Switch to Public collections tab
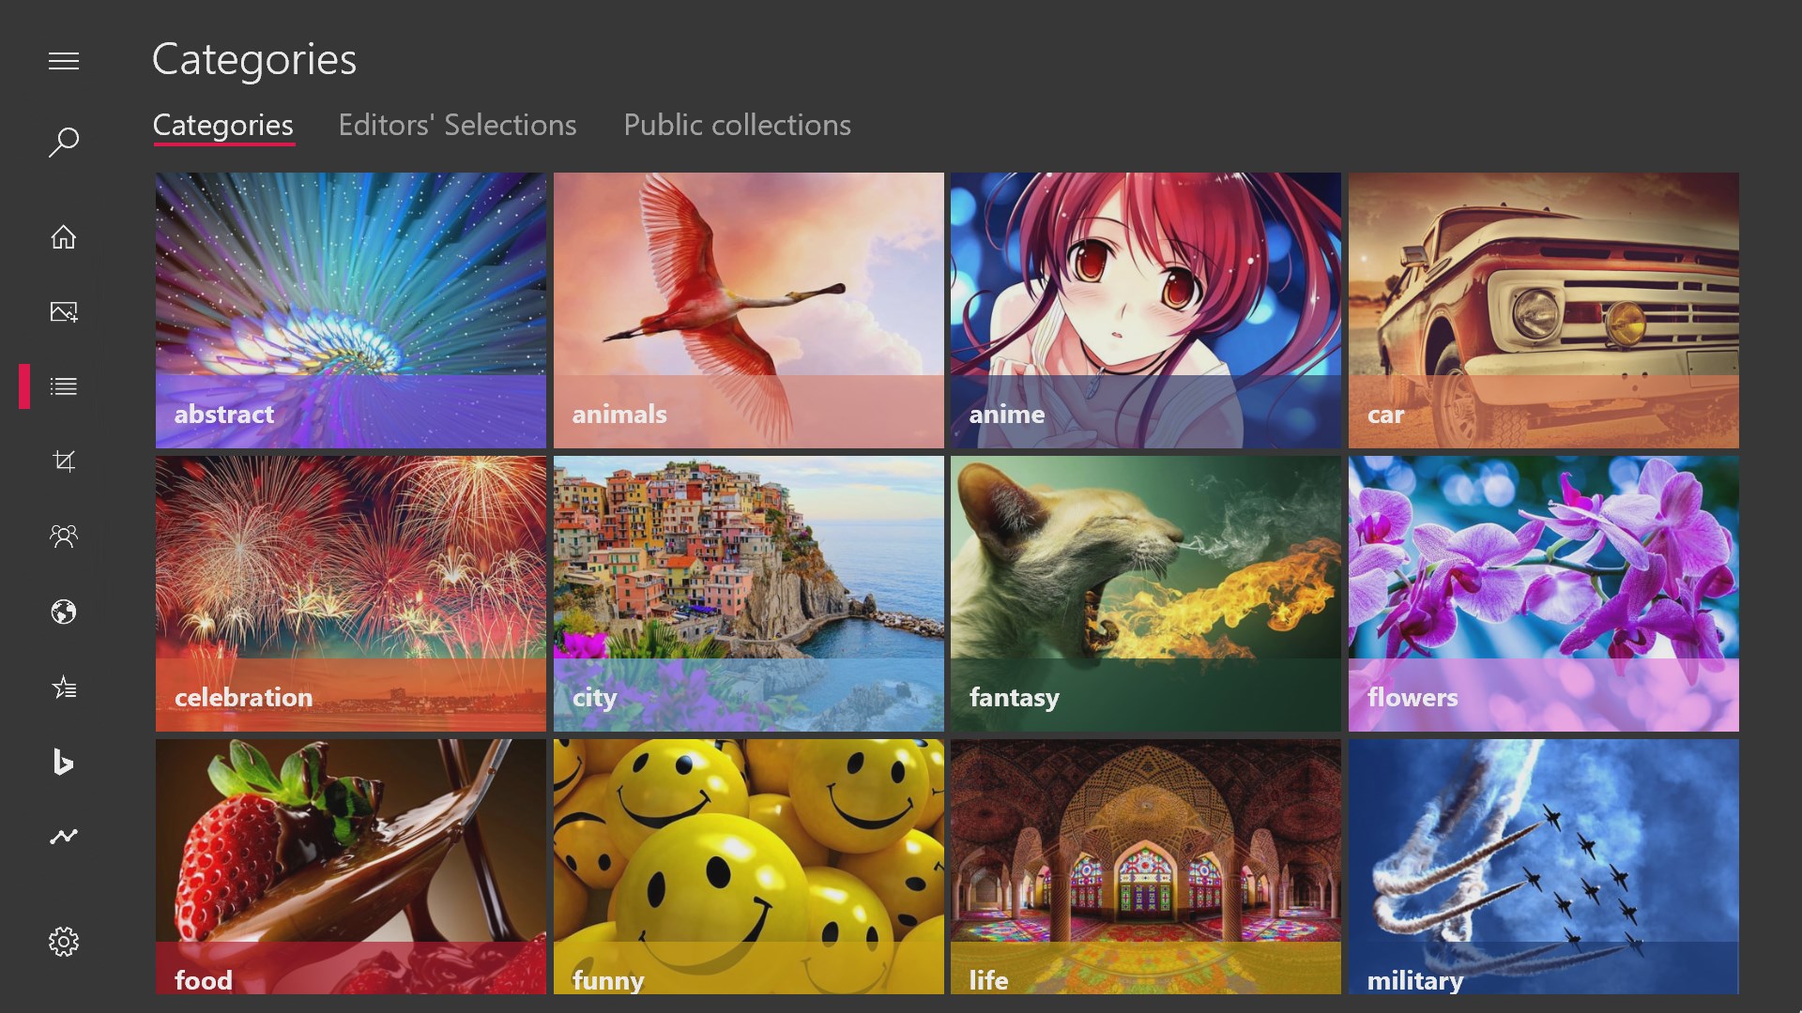Viewport: 1802px width, 1013px height. [737, 125]
